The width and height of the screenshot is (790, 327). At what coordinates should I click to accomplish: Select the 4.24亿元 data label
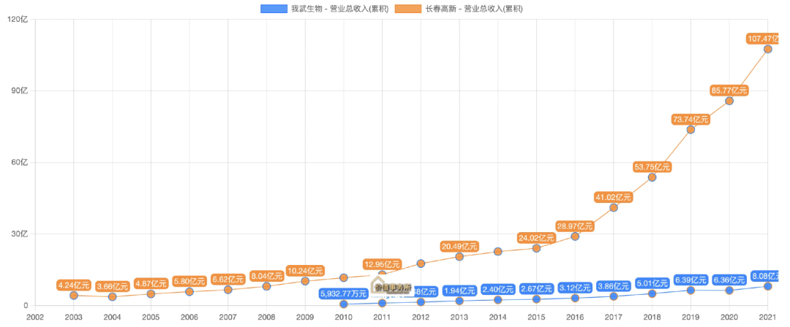[x=74, y=285]
